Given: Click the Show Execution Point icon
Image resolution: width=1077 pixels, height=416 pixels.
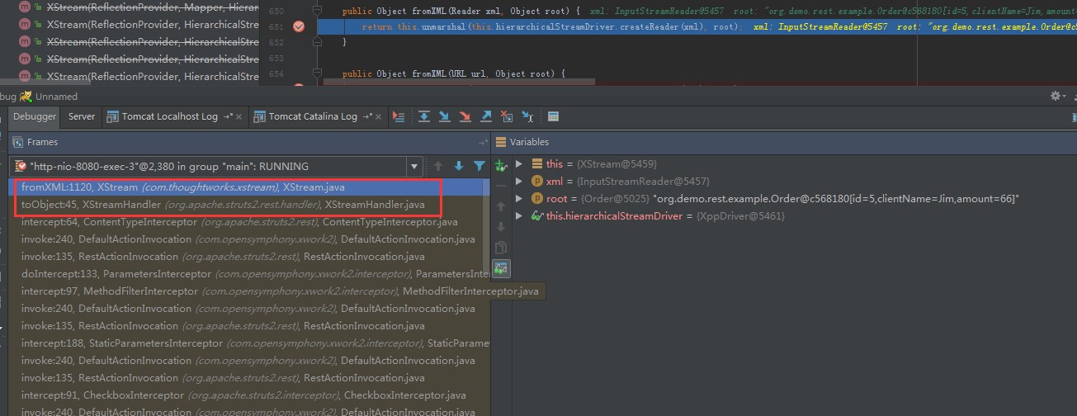Looking at the screenshot, I should click(399, 116).
